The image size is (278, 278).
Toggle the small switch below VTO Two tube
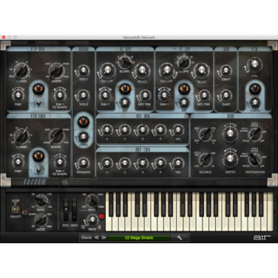38,169
